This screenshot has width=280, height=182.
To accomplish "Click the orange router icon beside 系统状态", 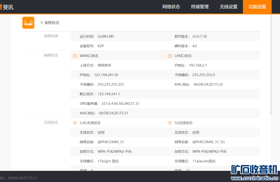I will click(x=28, y=22).
